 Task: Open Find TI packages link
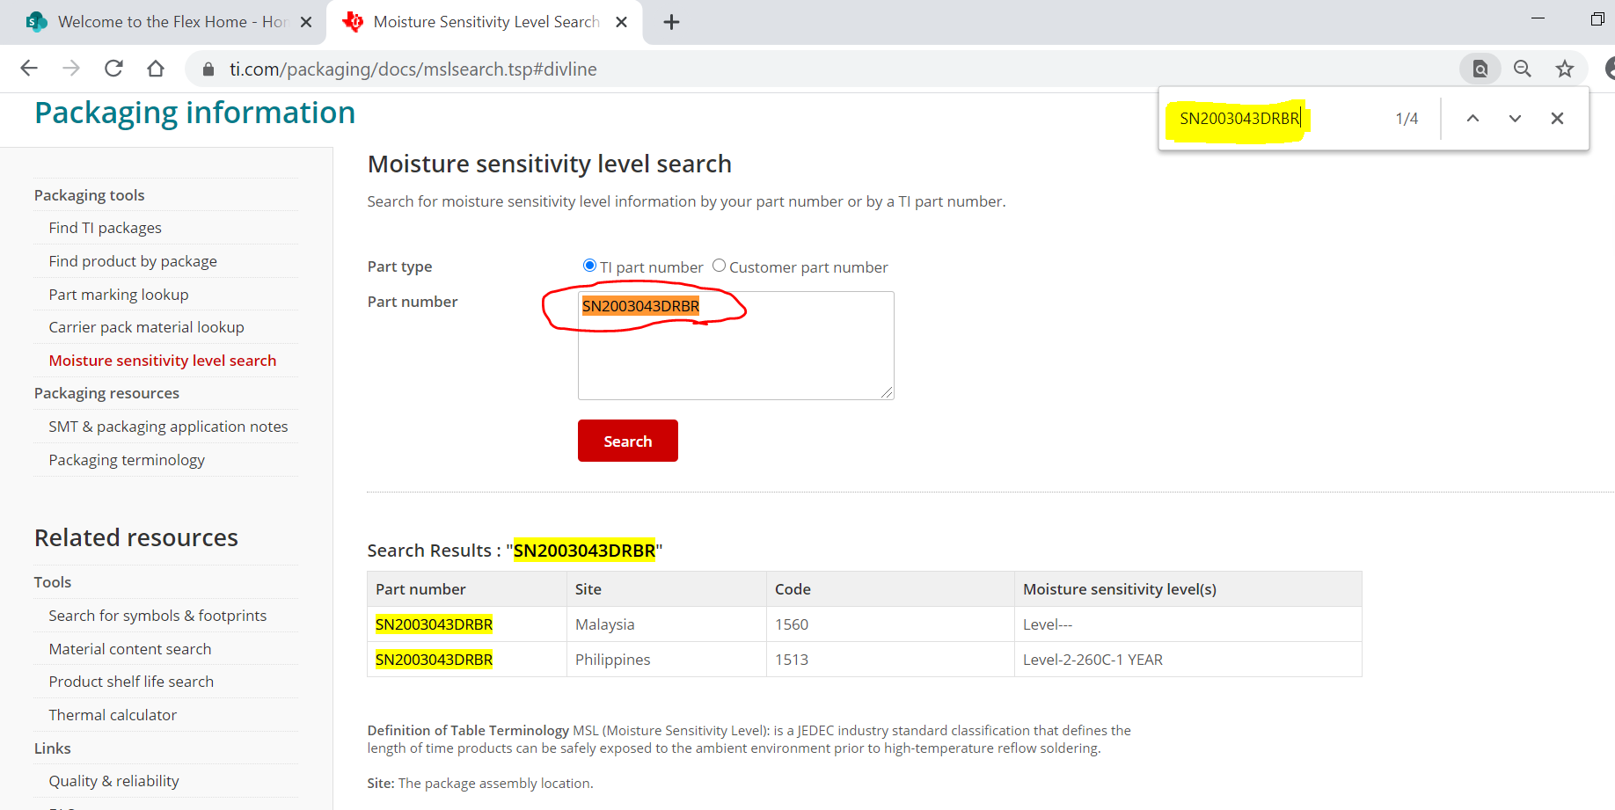[105, 228]
